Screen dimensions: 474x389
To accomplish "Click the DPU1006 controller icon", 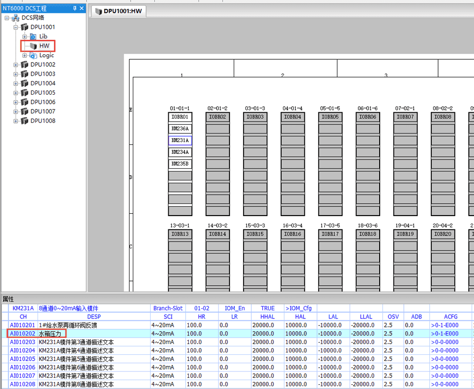I will 25,102.
